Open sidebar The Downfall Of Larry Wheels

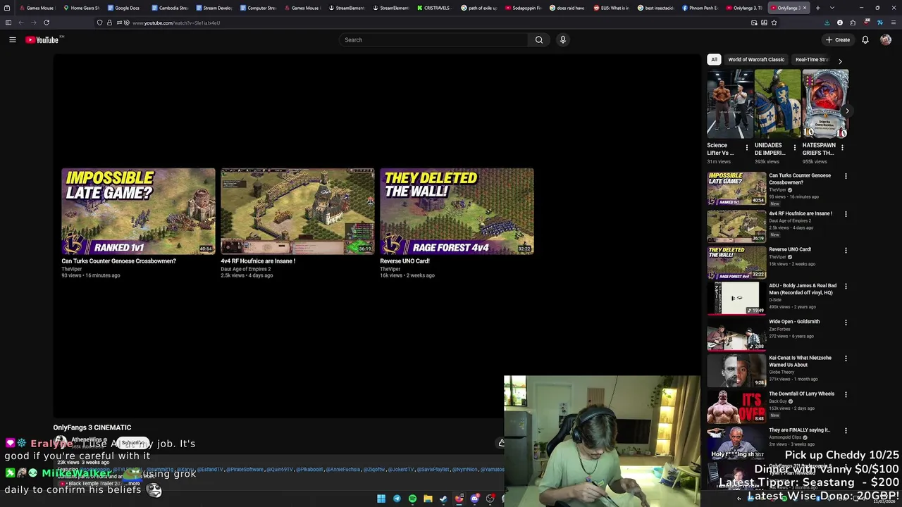[801, 394]
